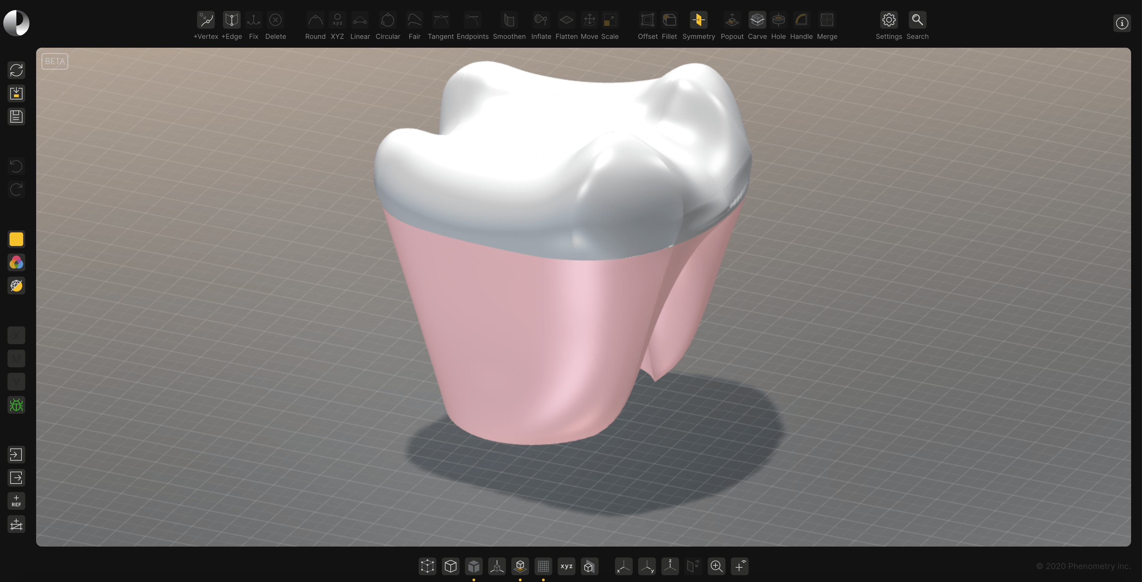Use the Carve tool

(757, 20)
